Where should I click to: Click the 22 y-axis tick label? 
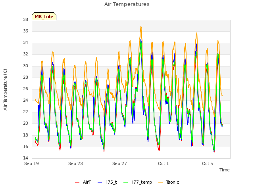click(x=25, y=112)
